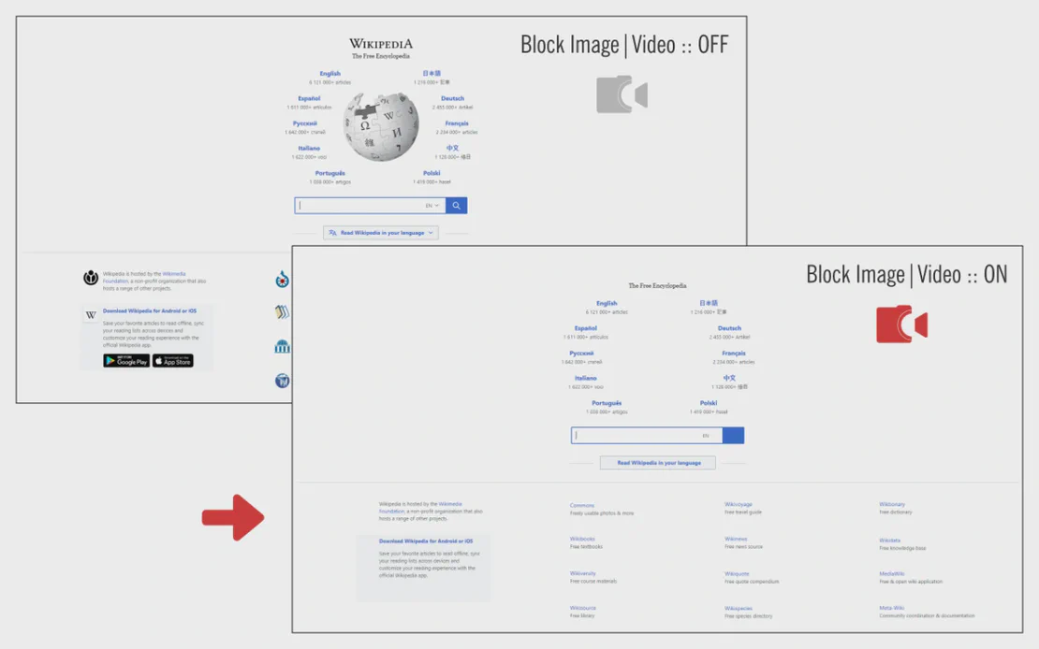1039x649 pixels.
Task: Click the 'Block Image | Video :: ON' heading
Action: pyautogui.click(x=906, y=275)
